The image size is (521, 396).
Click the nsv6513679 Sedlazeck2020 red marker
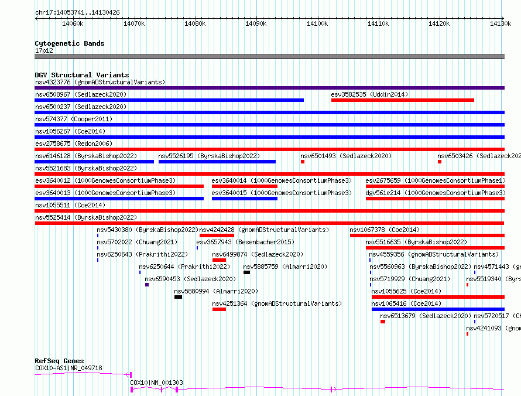click(x=383, y=322)
